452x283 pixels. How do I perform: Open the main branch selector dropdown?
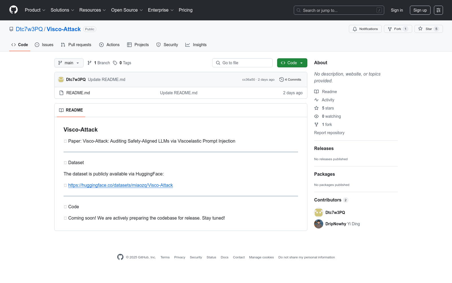coord(69,63)
